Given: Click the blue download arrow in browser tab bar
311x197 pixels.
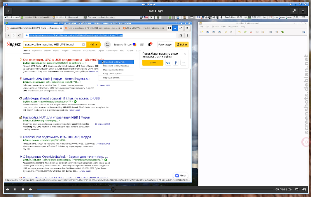Looking at the screenshot, I should (175, 28).
